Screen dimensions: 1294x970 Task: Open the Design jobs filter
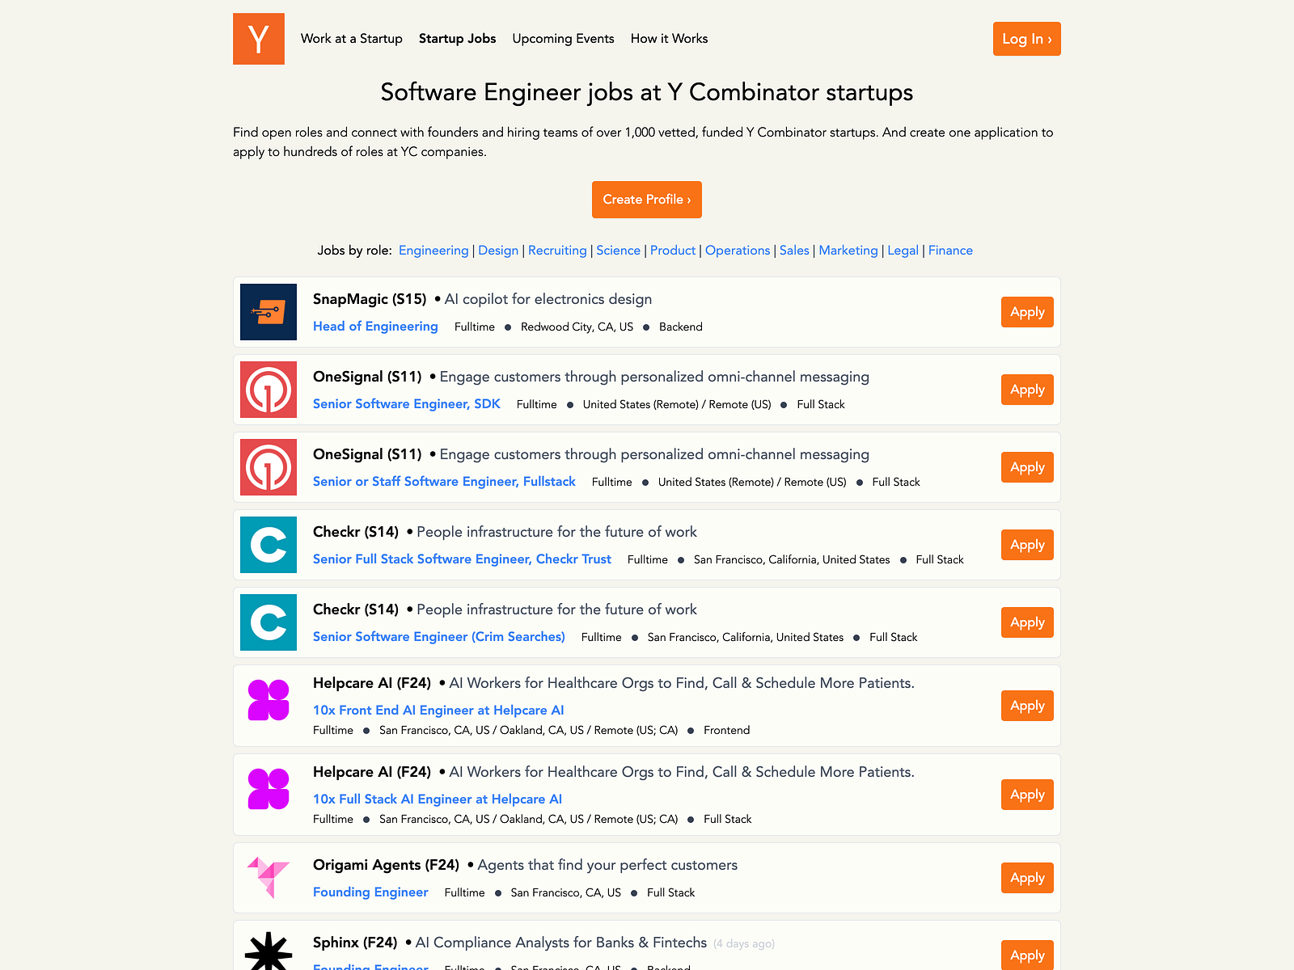pyautogui.click(x=498, y=251)
